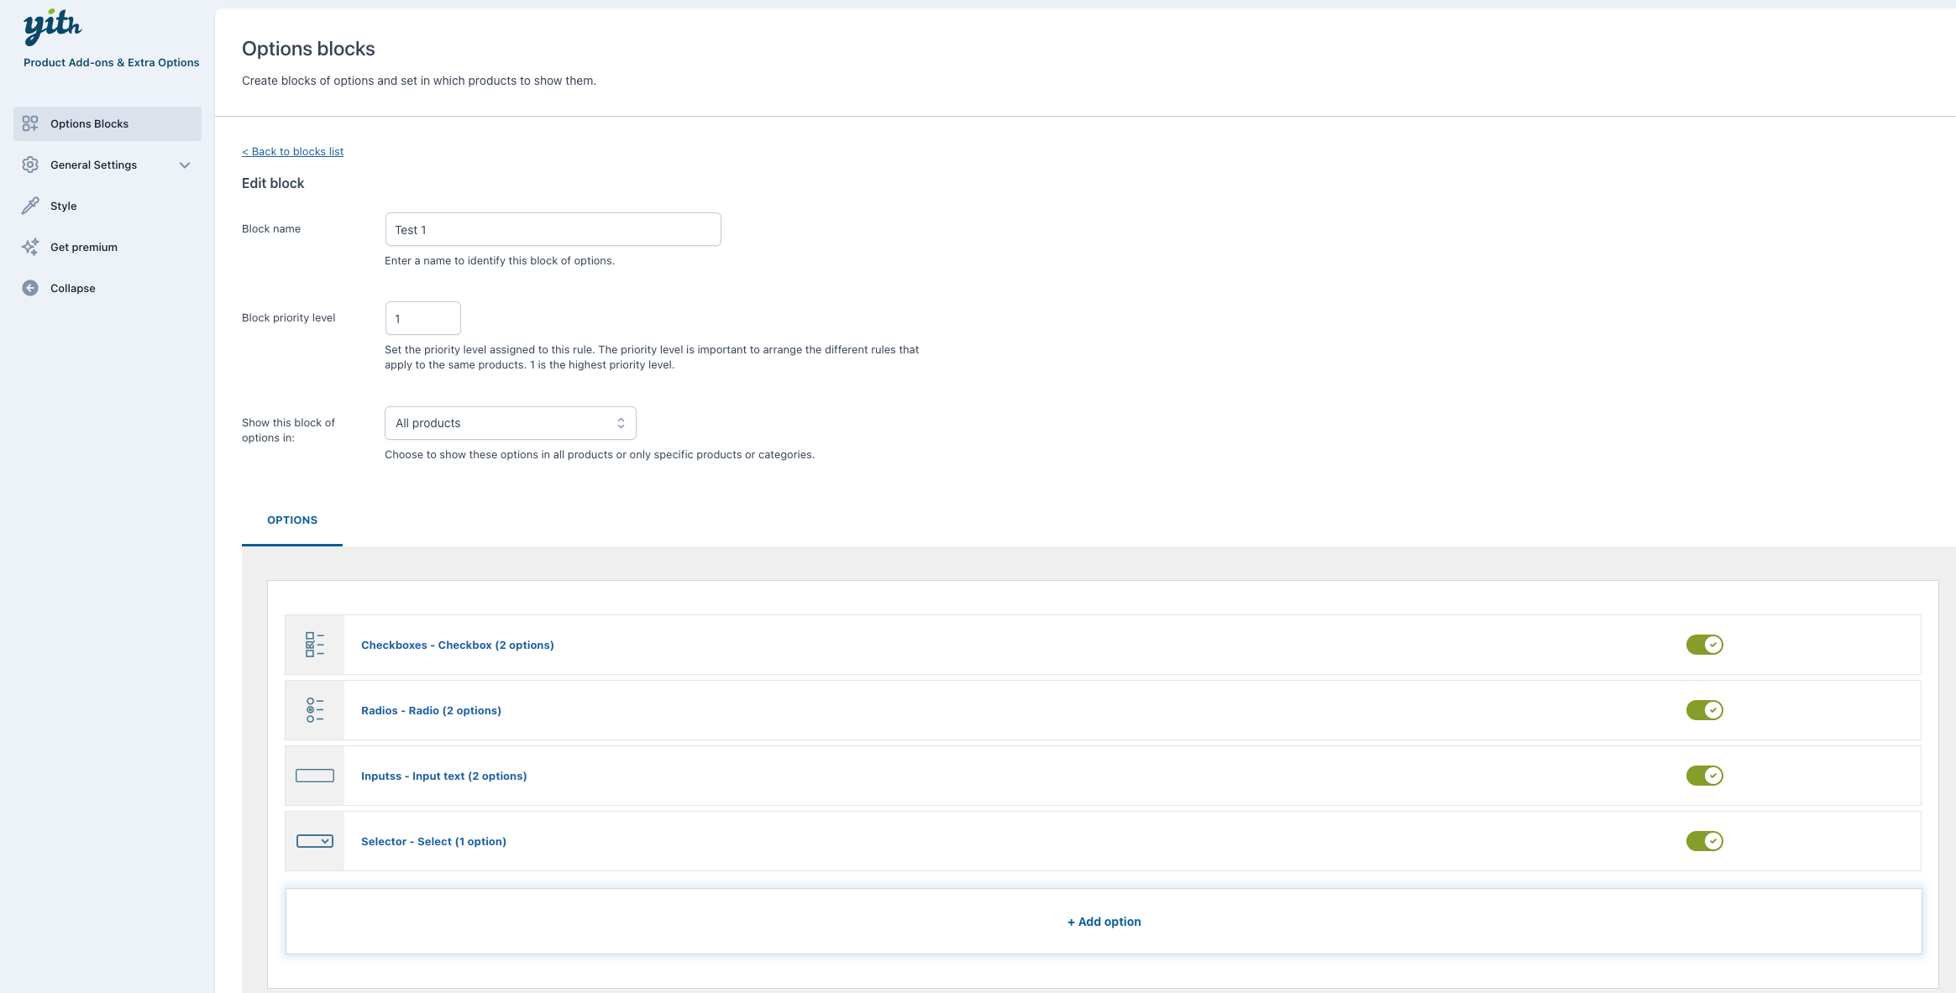Disable the Checkboxes option toggle
This screenshot has width=1956, height=993.
1704,645
